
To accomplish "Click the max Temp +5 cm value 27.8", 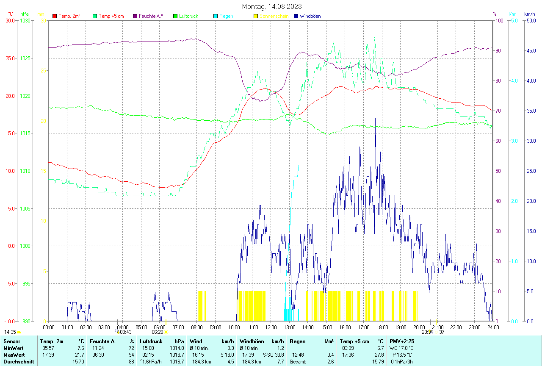I will click(x=379, y=355).
